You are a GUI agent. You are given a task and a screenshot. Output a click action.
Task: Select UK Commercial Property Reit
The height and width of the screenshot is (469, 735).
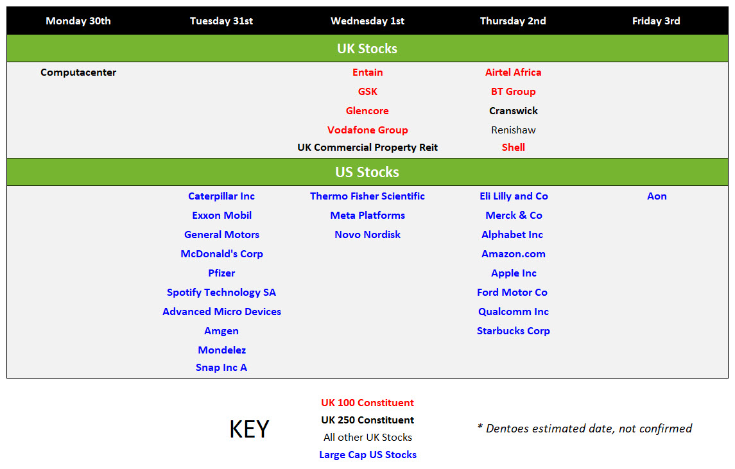367,147
